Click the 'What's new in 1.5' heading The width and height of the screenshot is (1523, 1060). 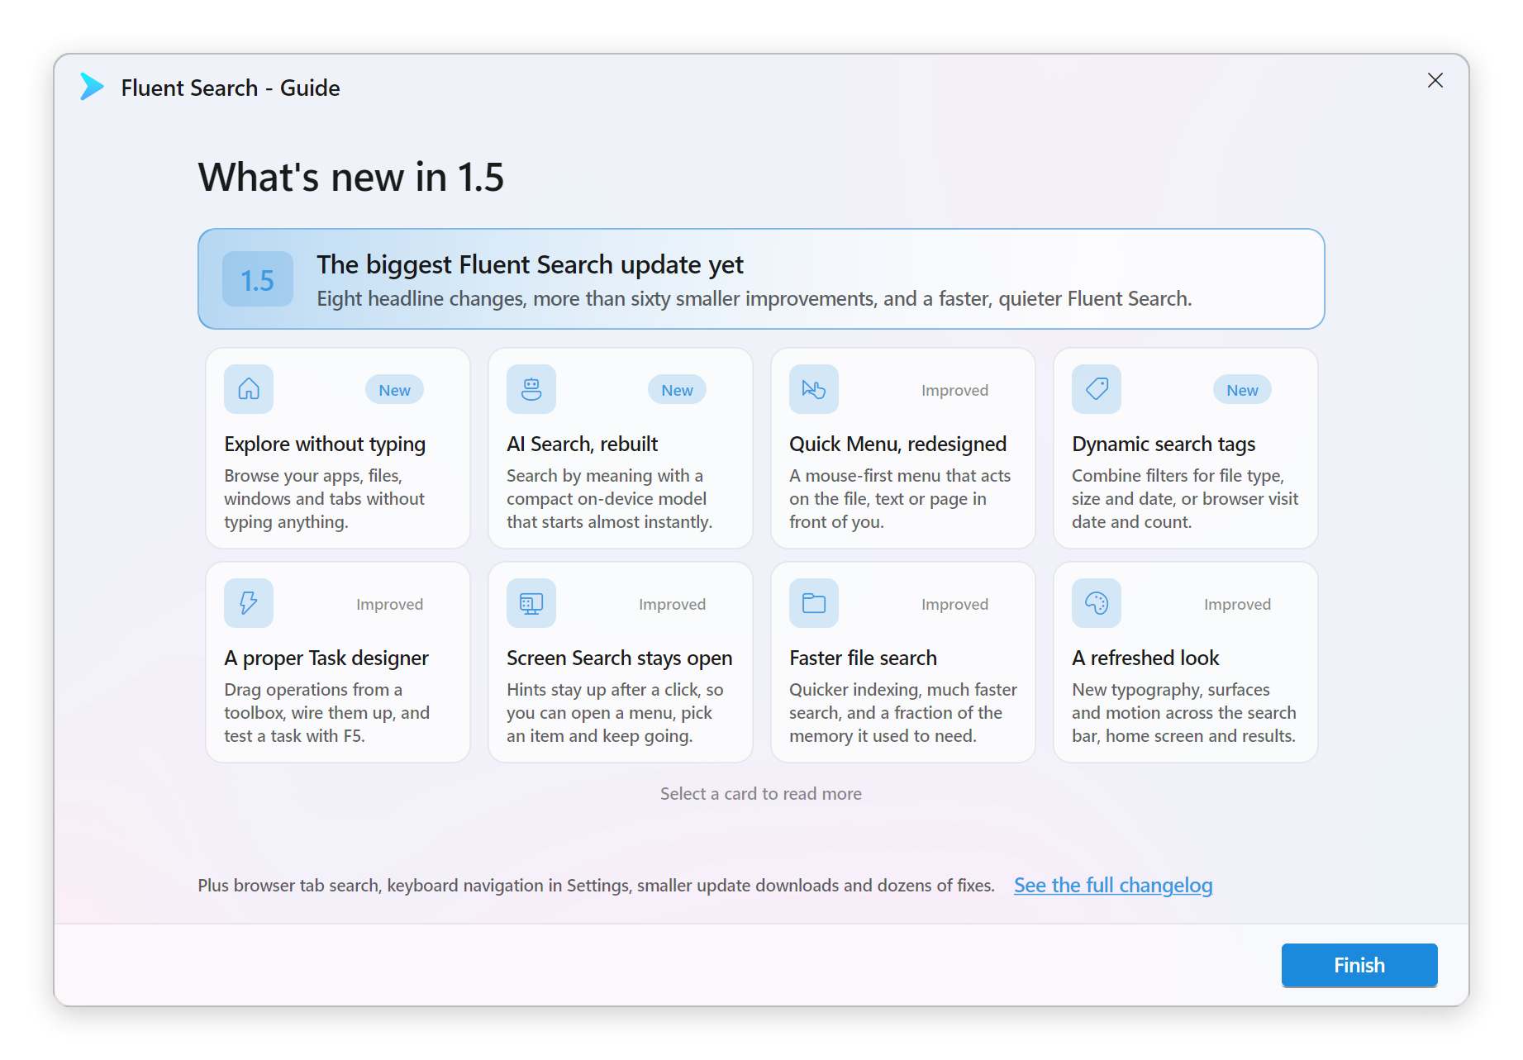point(351,178)
